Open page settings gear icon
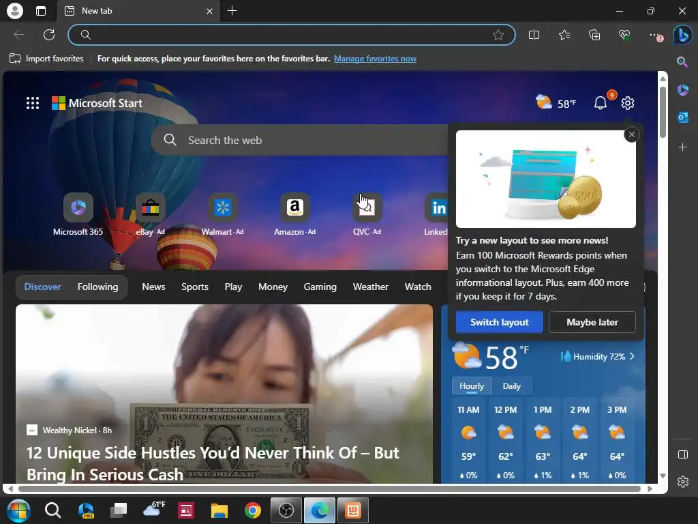Image resolution: width=698 pixels, height=524 pixels. [x=628, y=103]
